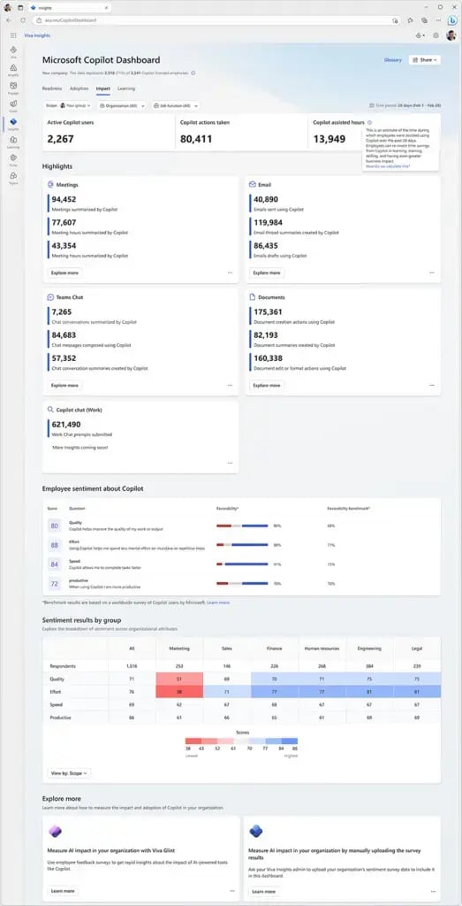Click info icon next to Copilot assisted hours

pos(370,122)
